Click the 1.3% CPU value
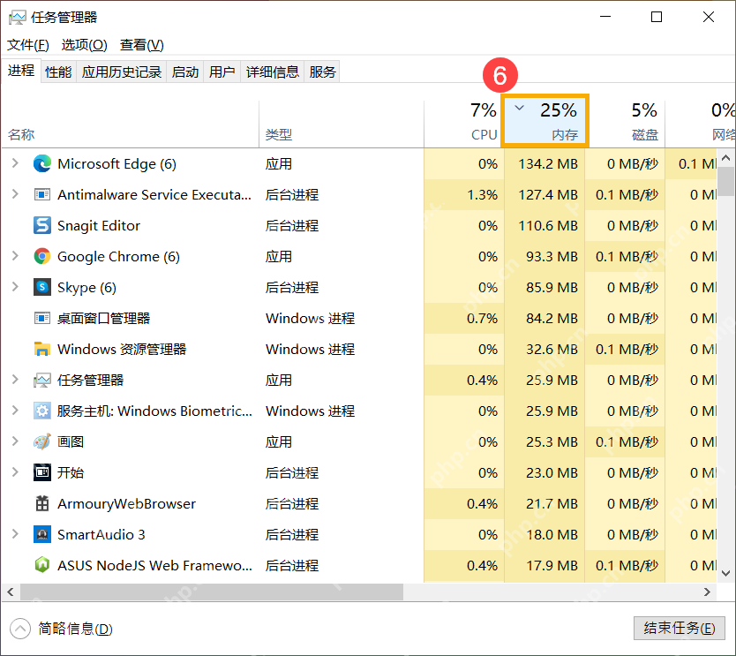This screenshot has height=656, width=736. coord(482,195)
